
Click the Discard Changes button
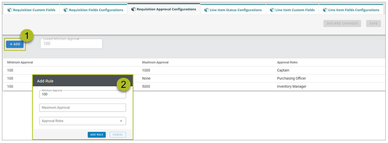pyautogui.click(x=342, y=23)
